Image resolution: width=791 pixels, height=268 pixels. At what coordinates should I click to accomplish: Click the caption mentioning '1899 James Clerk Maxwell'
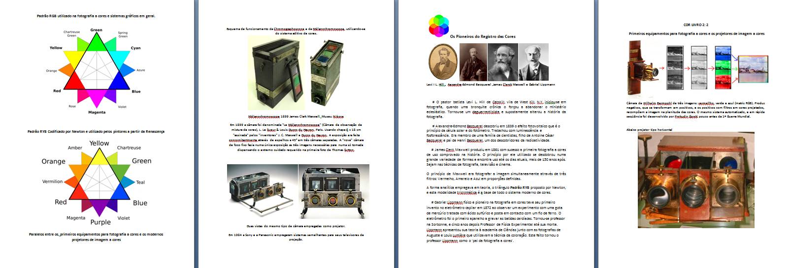pos(296,117)
